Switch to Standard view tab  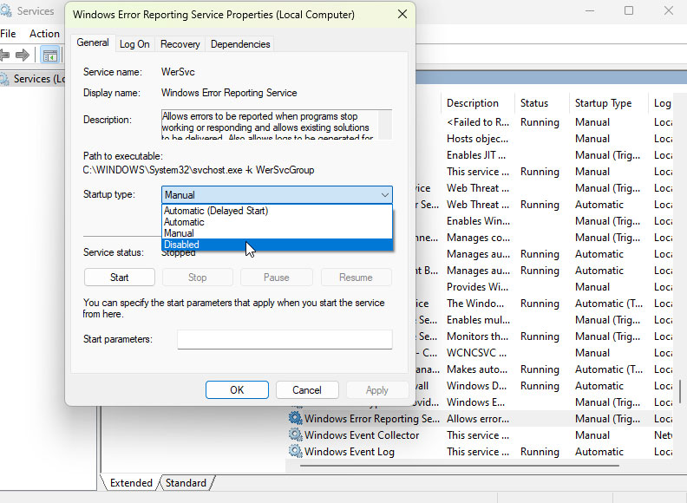coord(186,483)
